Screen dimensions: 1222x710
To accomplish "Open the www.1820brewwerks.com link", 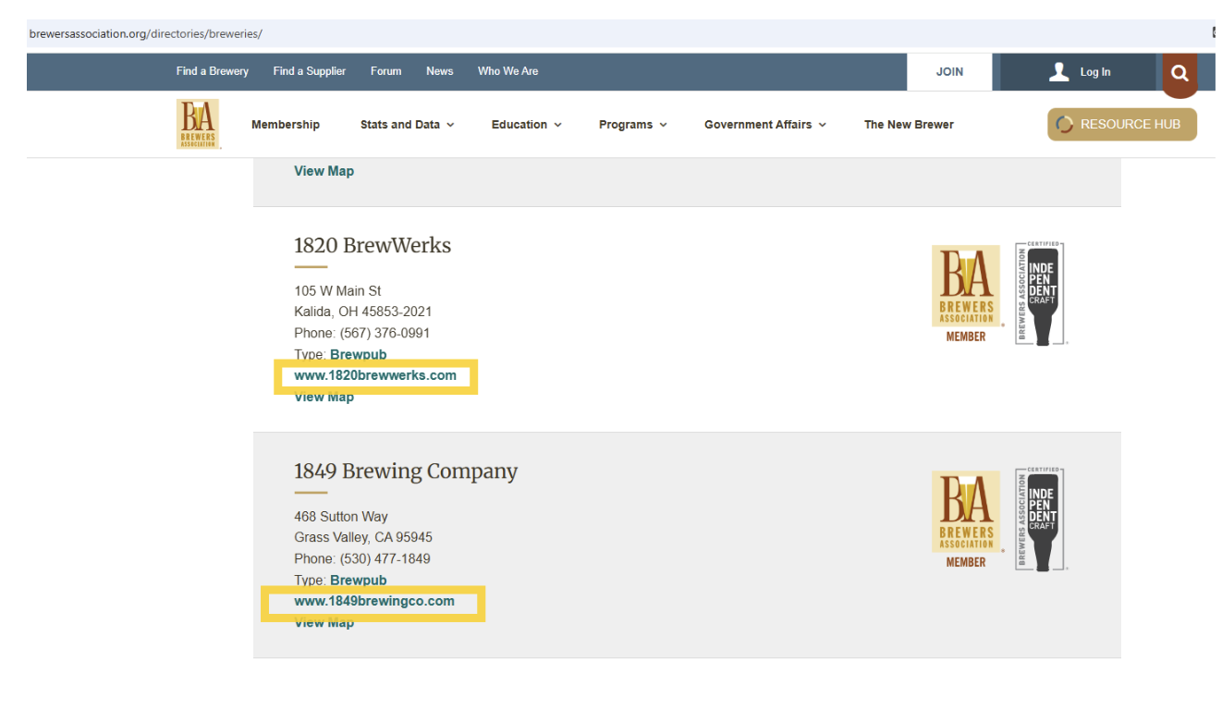I will (x=374, y=375).
